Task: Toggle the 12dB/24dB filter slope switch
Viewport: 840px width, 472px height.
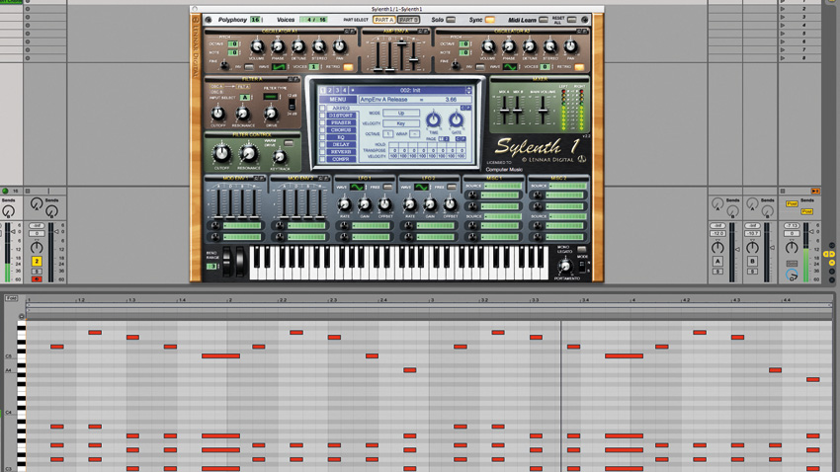Action: click(x=292, y=105)
